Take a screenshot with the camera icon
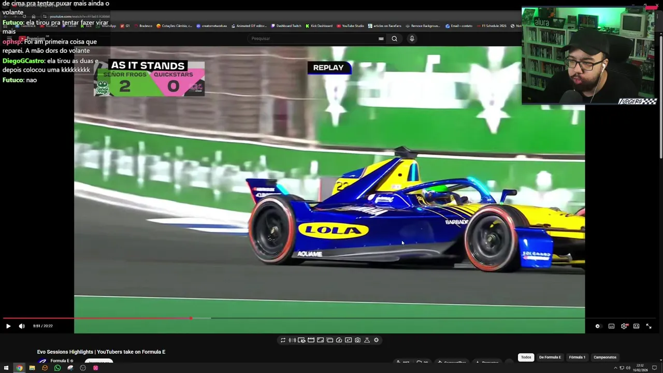 (357, 340)
